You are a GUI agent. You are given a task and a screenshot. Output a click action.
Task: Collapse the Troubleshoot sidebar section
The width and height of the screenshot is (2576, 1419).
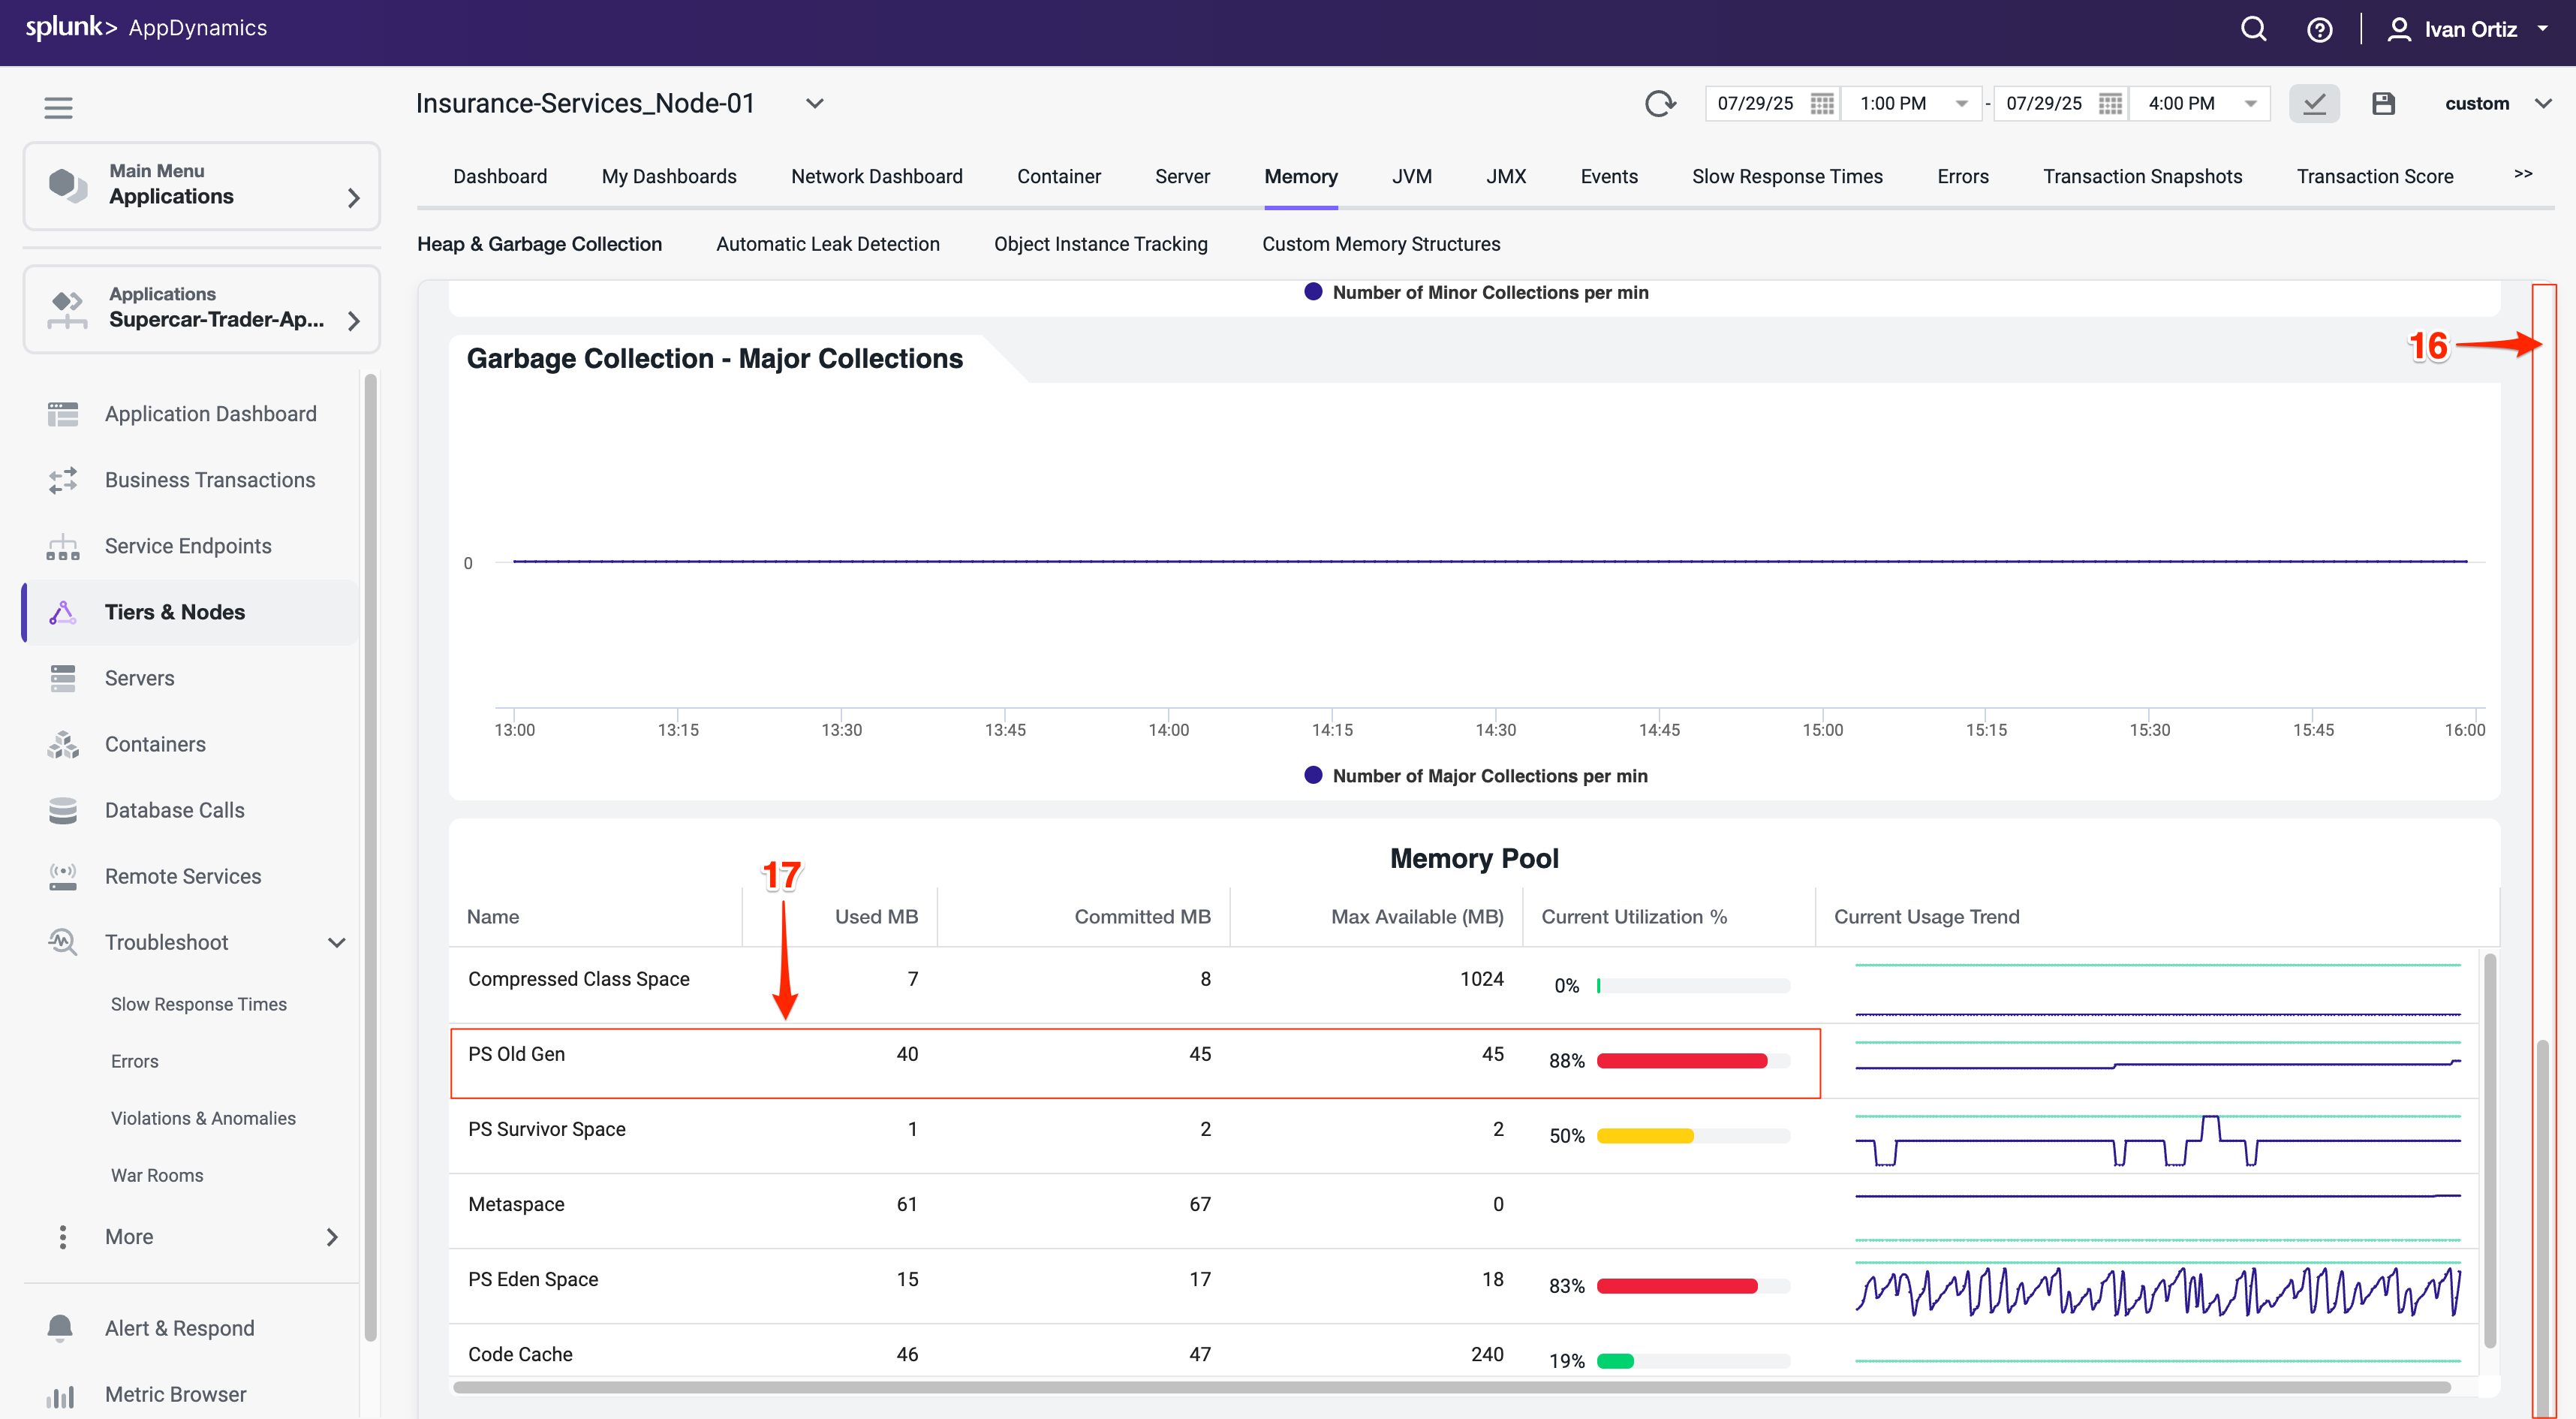tap(337, 942)
